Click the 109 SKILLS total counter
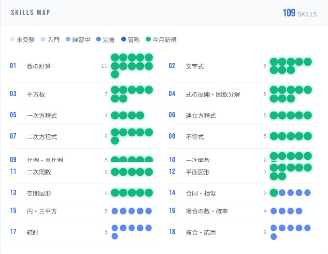Screen dimensions: 328x254 299,13
